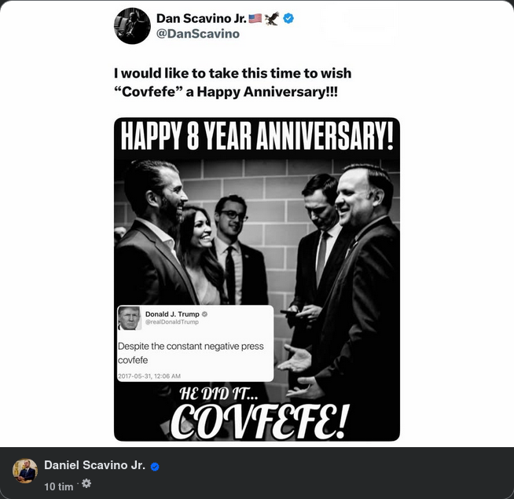Click the grey verified badge beside Donald J. Trump
514x499 pixels.
pyautogui.click(x=204, y=314)
